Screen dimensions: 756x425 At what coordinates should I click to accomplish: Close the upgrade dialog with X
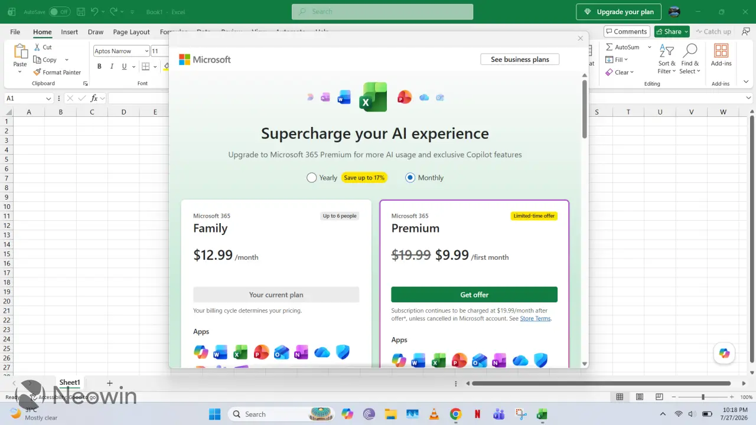pyautogui.click(x=580, y=38)
